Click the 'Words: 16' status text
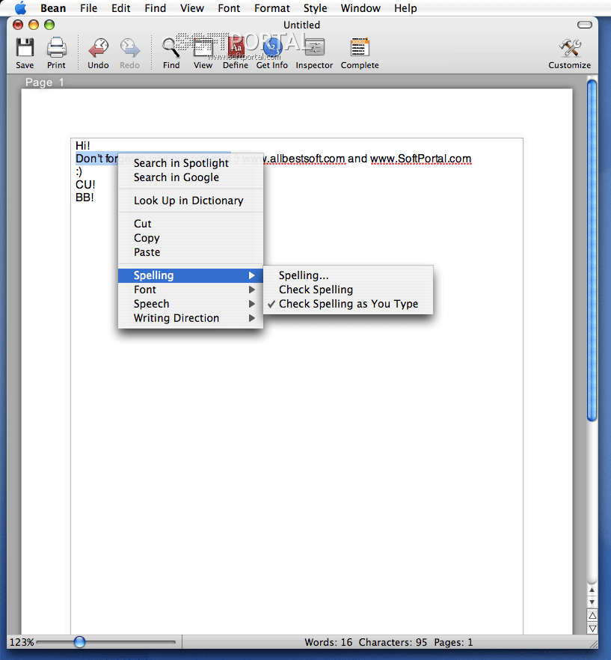 tap(328, 642)
